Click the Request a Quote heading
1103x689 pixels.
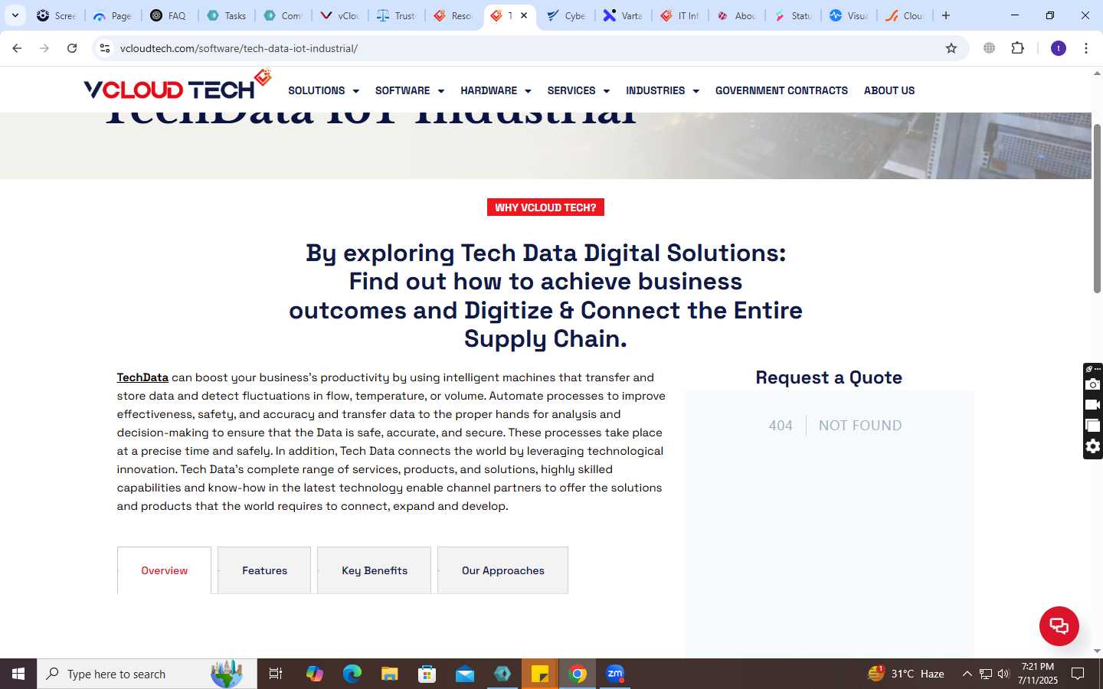point(829,377)
